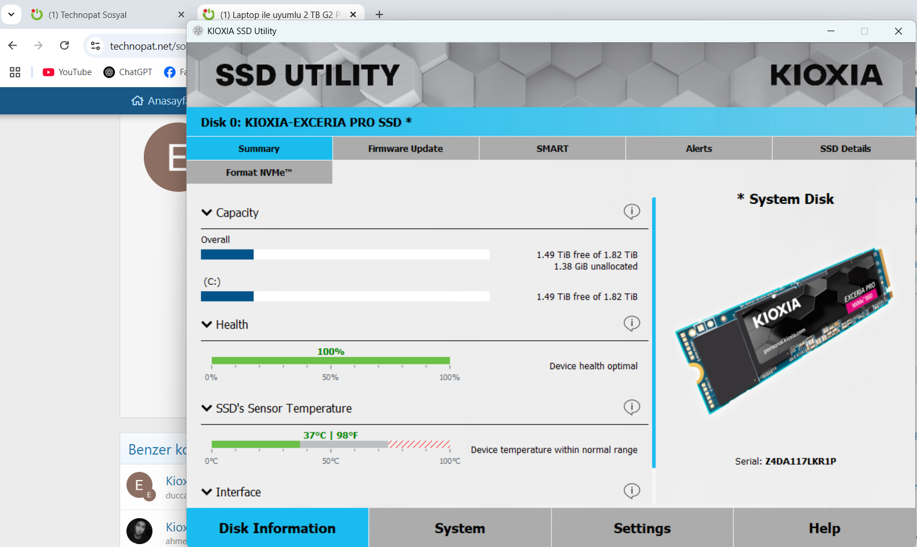The image size is (917, 547).
Task: Switch to the Firmware Update tab
Action: coord(406,148)
